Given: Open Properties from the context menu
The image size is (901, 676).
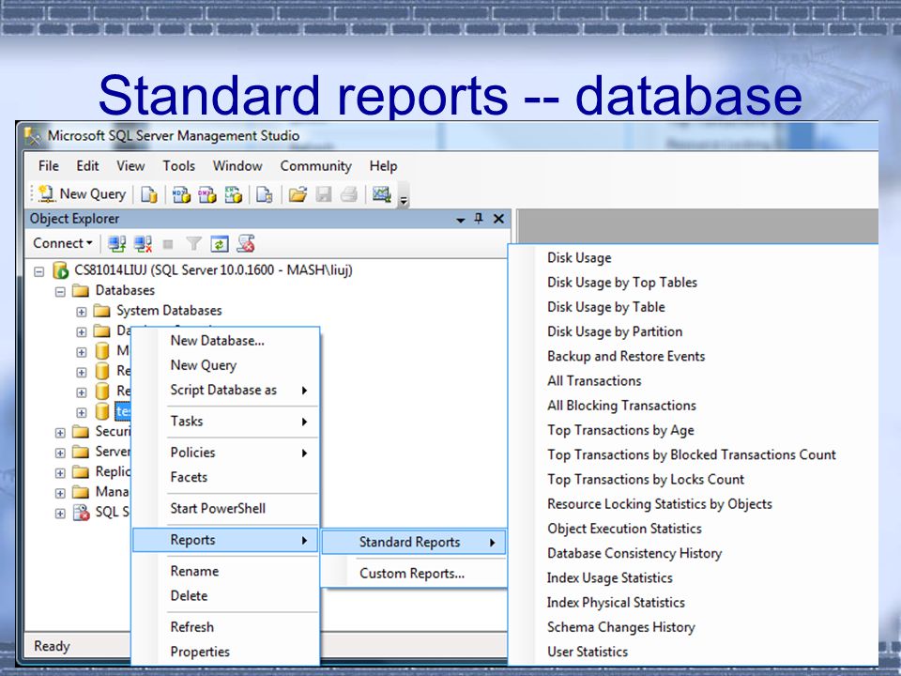Looking at the screenshot, I should (x=225, y=652).
